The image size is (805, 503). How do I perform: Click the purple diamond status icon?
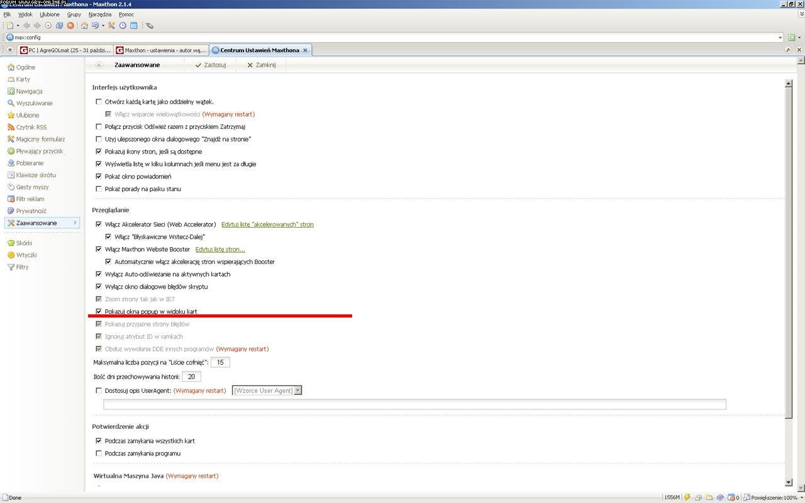tap(720, 497)
